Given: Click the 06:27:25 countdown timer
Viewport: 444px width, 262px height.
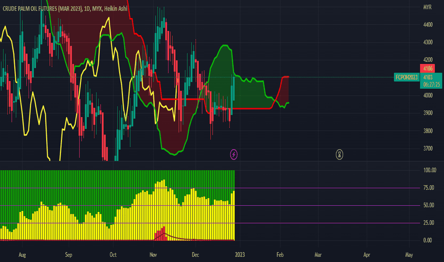Looking at the screenshot, I should click(432, 84).
